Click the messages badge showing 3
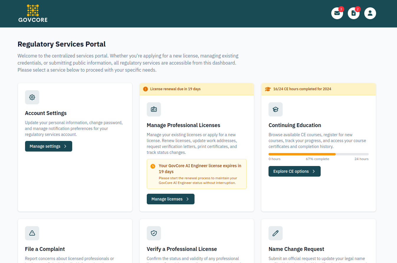 341,9
